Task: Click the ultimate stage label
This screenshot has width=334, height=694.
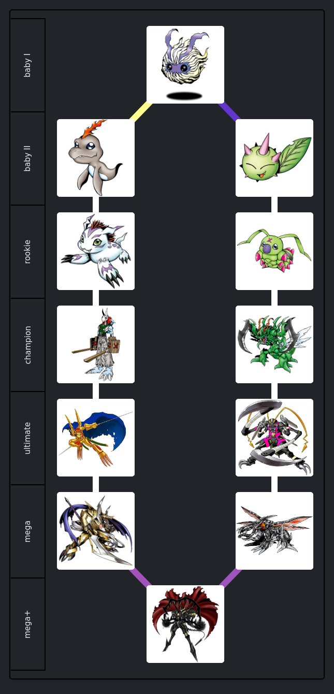Action: point(27,438)
